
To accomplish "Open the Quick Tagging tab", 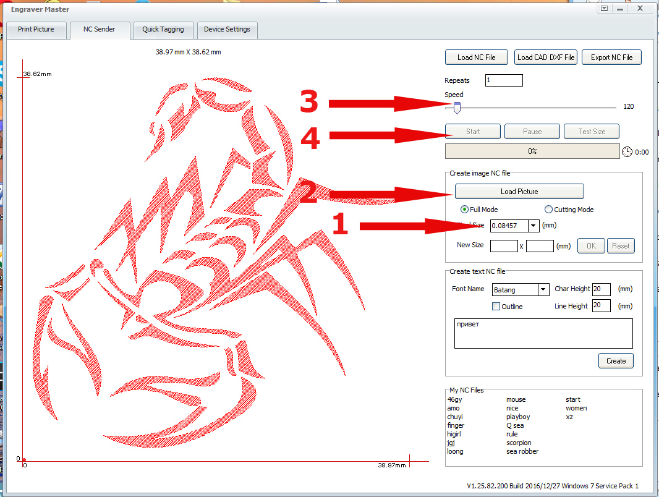I will [163, 30].
